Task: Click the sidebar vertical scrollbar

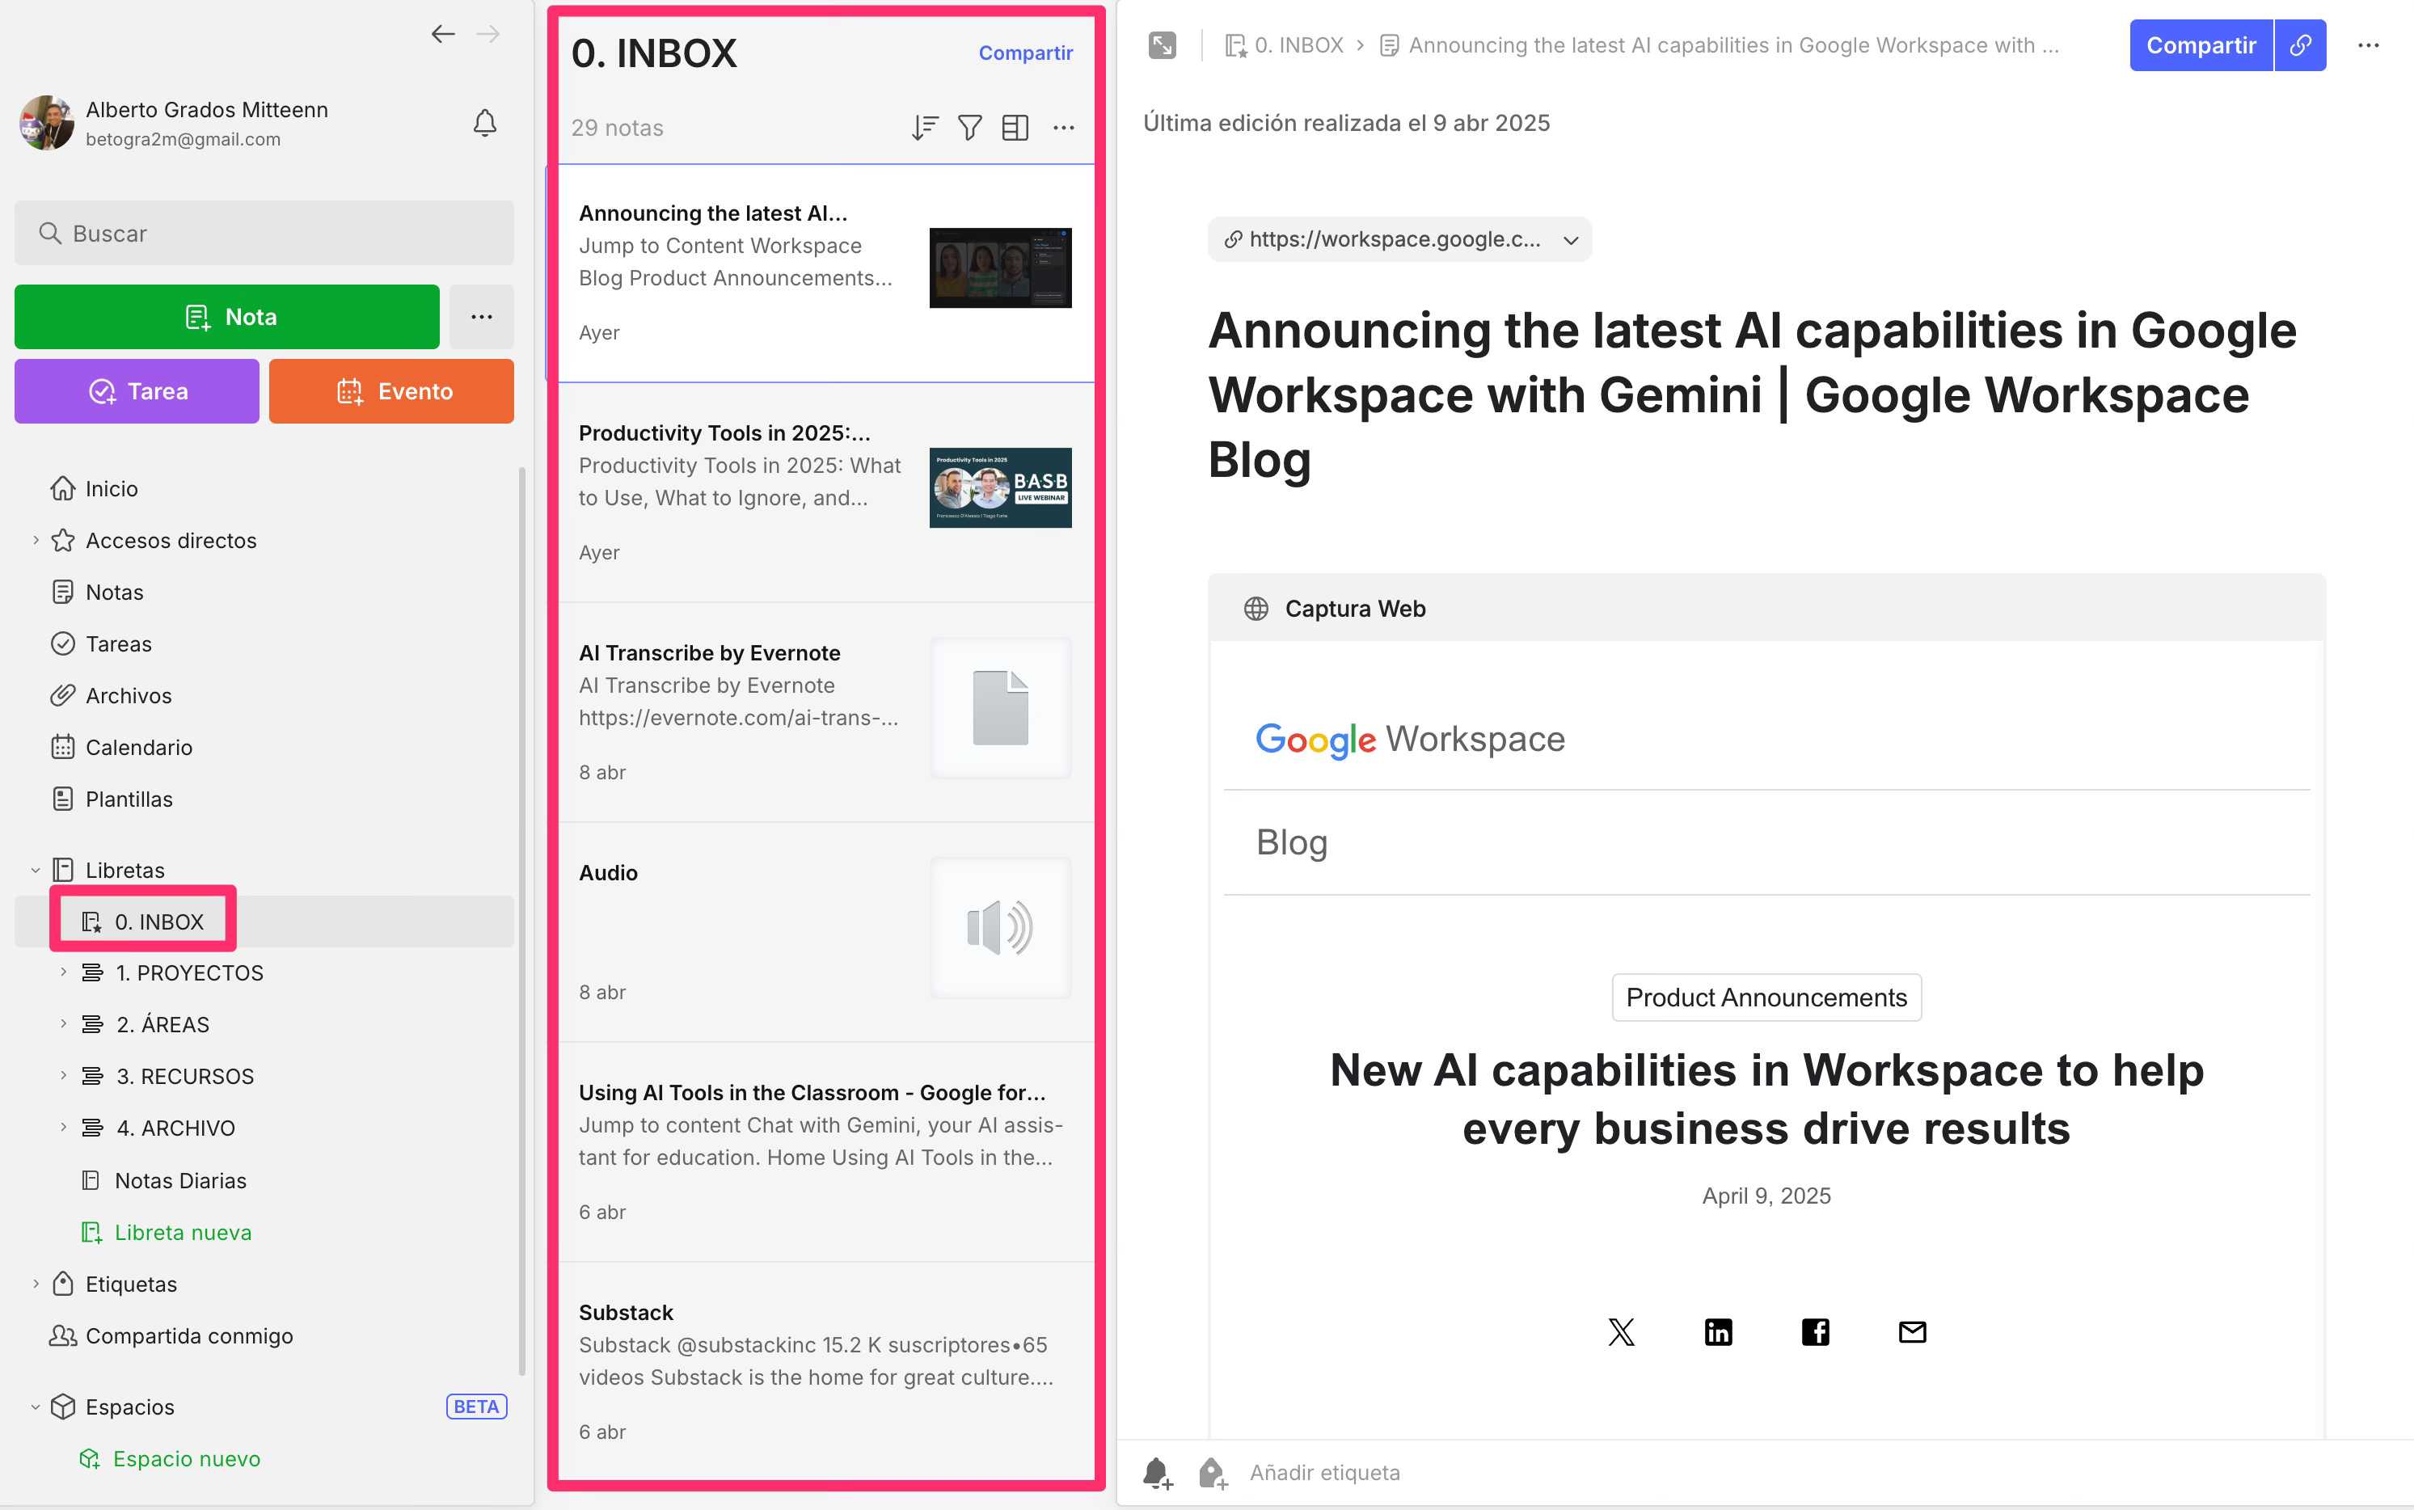Action: click(x=521, y=919)
